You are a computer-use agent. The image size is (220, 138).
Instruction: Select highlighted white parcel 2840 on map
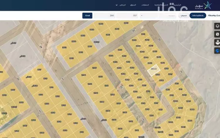(x=154, y=70)
